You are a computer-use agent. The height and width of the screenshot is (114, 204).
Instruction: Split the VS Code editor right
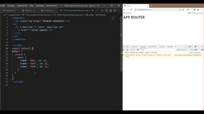pyautogui.click(x=115, y=10)
